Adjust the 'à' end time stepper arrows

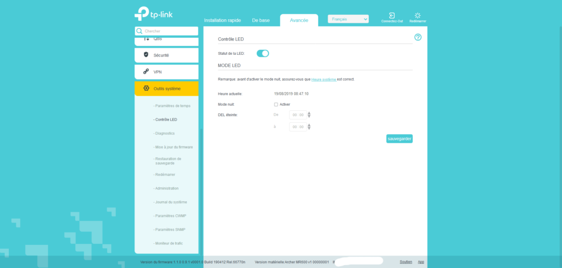pyautogui.click(x=309, y=127)
